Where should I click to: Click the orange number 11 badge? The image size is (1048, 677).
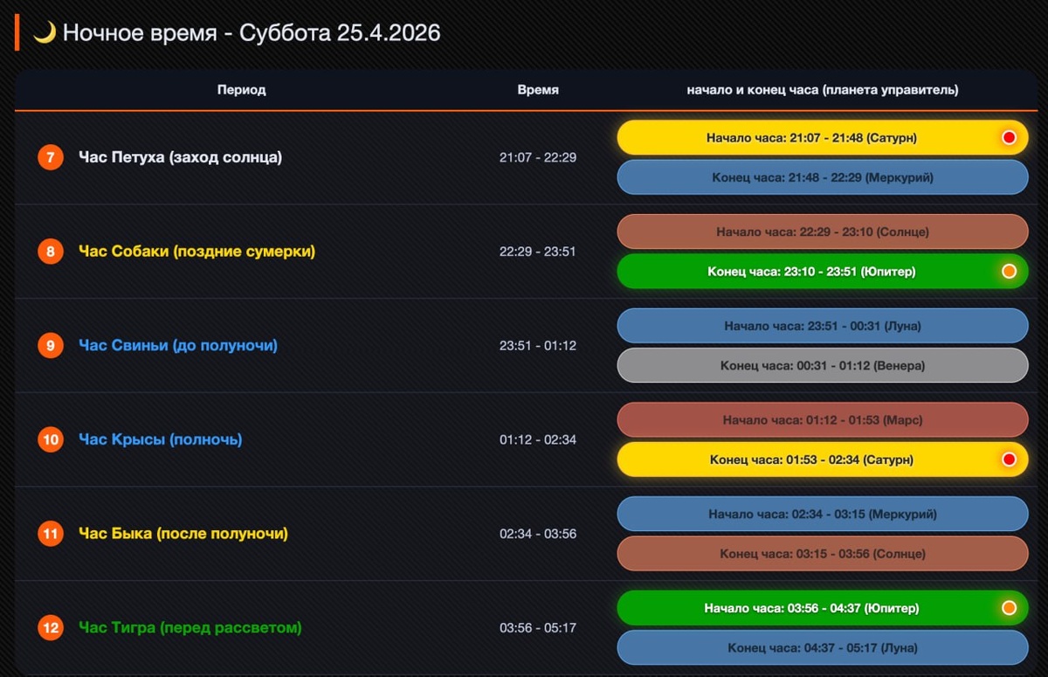51,534
